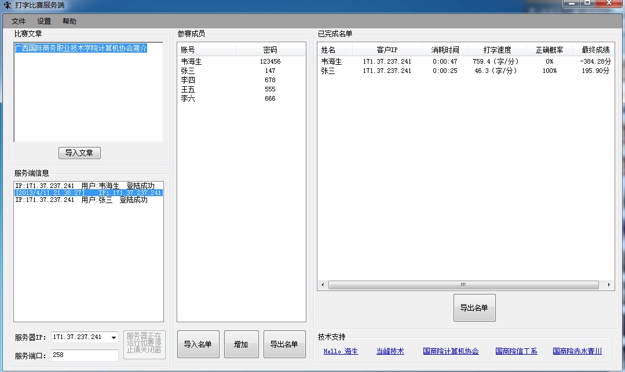625x372 pixels.
Task: Expand the 服务器IP dropdown
Action: pos(113,337)
